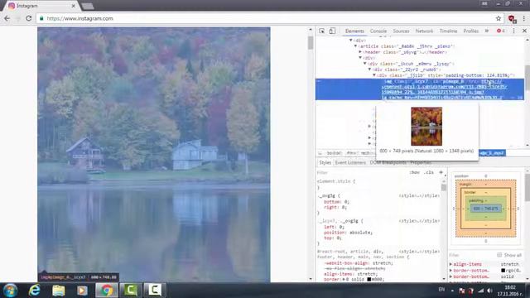Click the EN language indicator
This screenshot has width=530, height=298.
coord(441,290)
